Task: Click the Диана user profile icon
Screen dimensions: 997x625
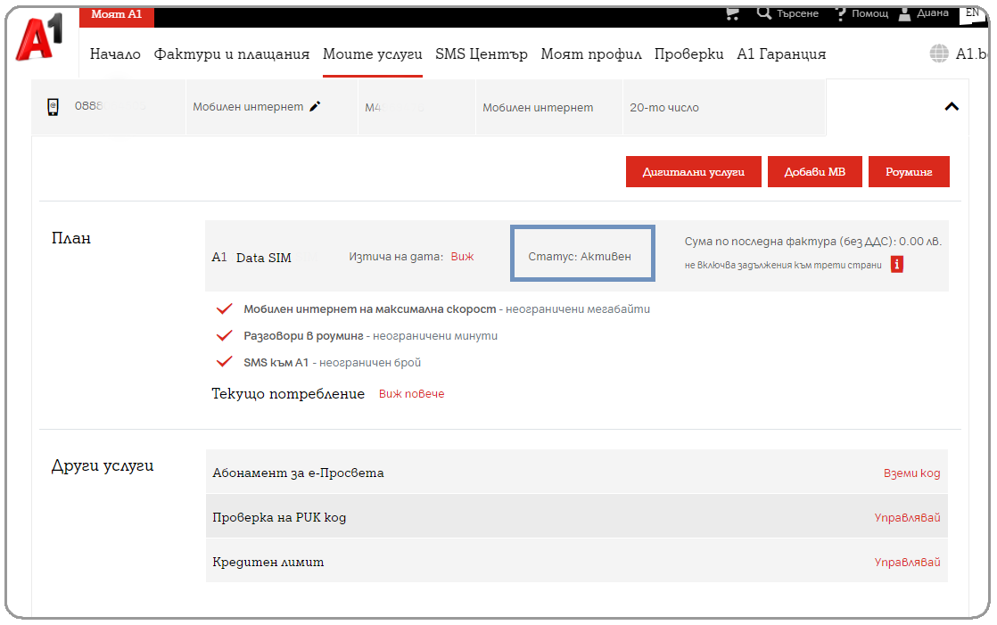Action: (x=904, y=13)
